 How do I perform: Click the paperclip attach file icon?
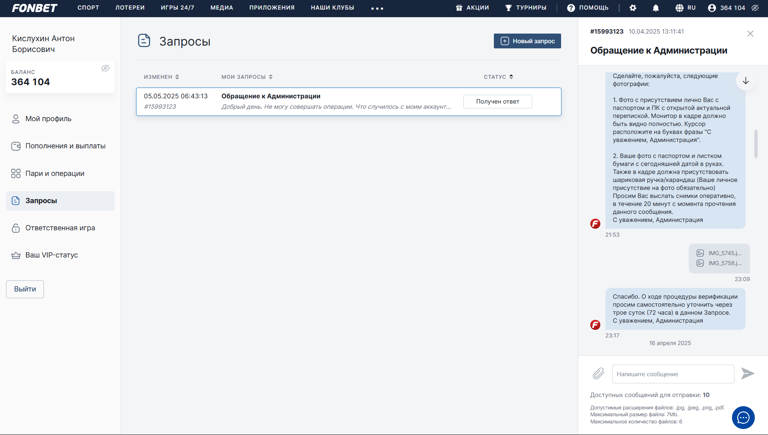[598, 374]
